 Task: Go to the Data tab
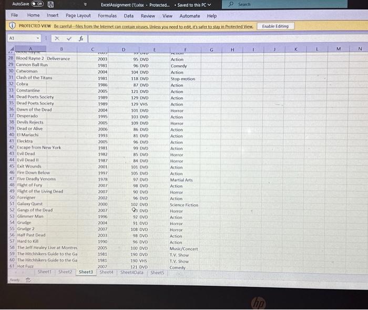(129, 16)
